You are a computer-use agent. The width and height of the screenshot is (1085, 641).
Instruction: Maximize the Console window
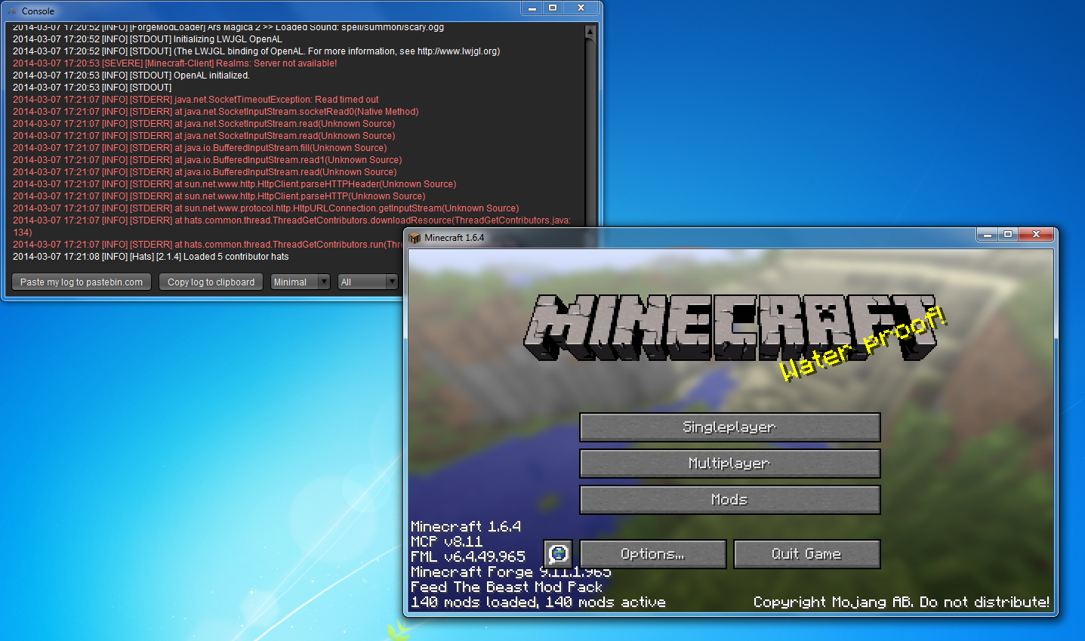click(553, 8)
